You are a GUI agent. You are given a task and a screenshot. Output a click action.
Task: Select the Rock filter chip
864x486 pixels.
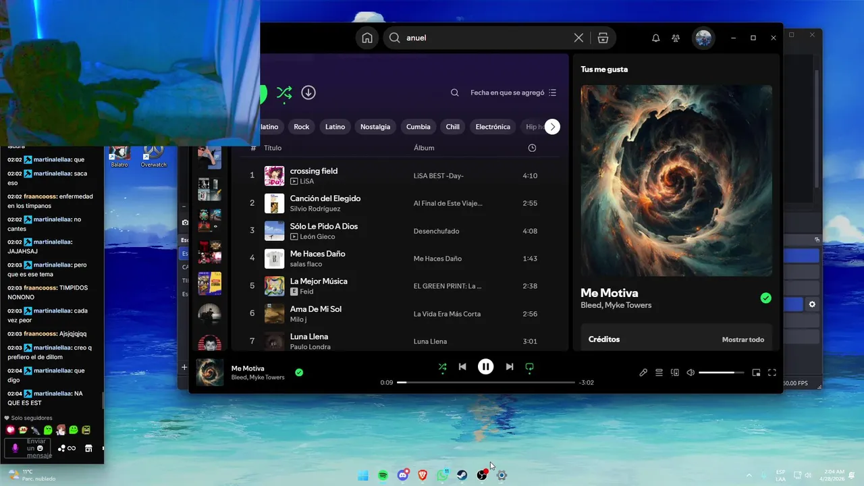[302, 126]
